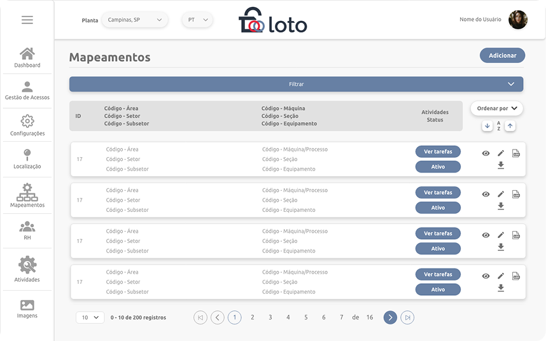Screen dimensions: 546x341
Task: Open the Ordenar por dropdown
Action: (496, 108)
